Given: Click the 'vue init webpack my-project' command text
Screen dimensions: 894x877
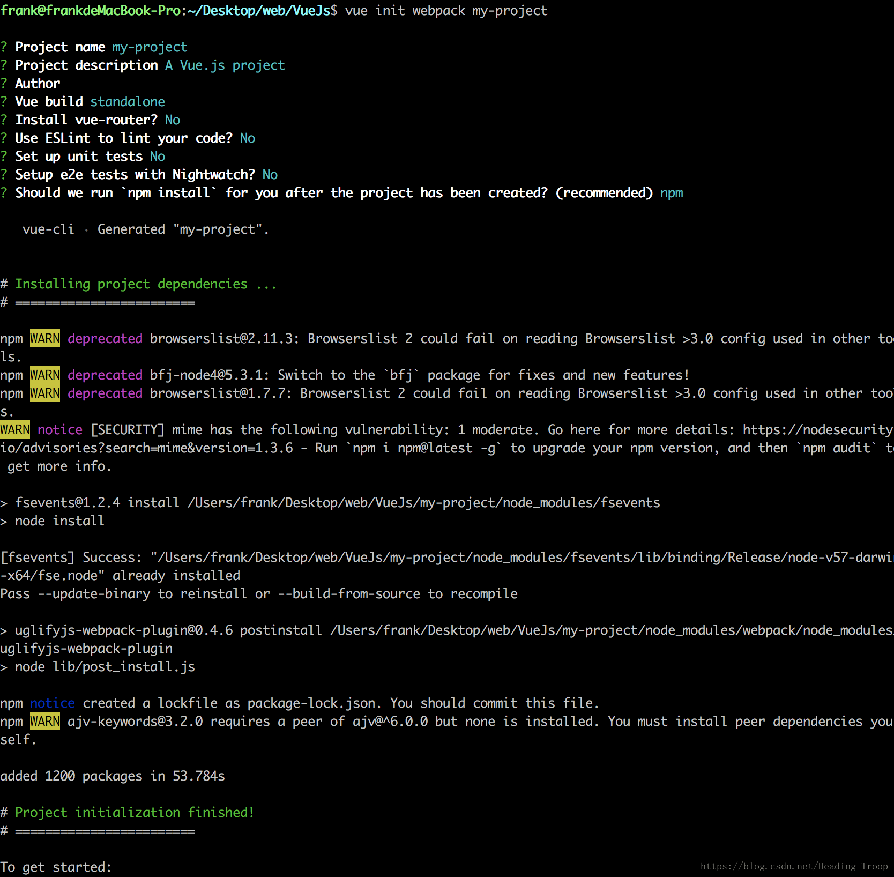Looking at the screenshot, I should click(446, 11).
